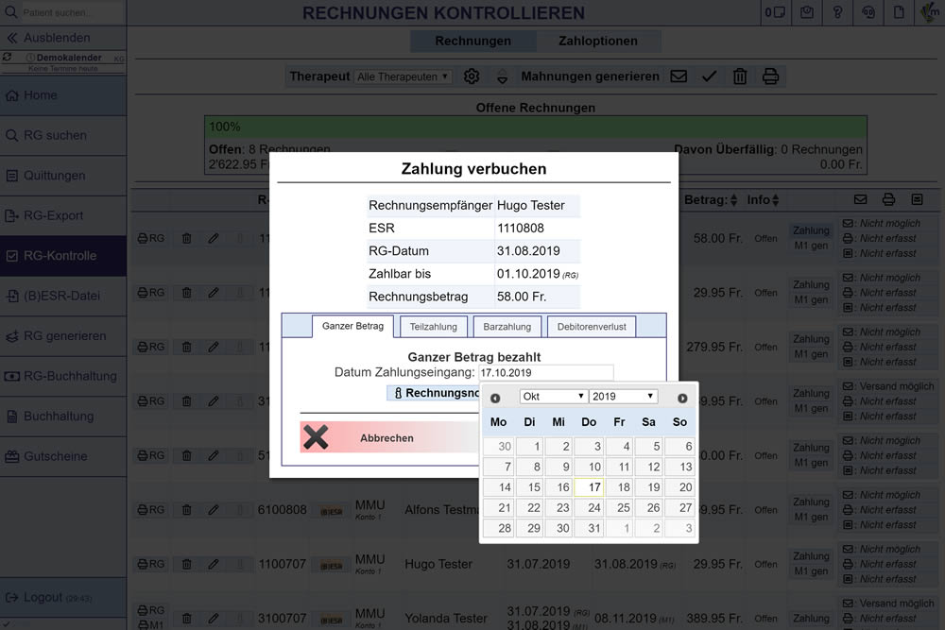Open the Debitorenverlust tab
Image resolution: width=945 pixels, height=630 pixels.
[592, 327]
